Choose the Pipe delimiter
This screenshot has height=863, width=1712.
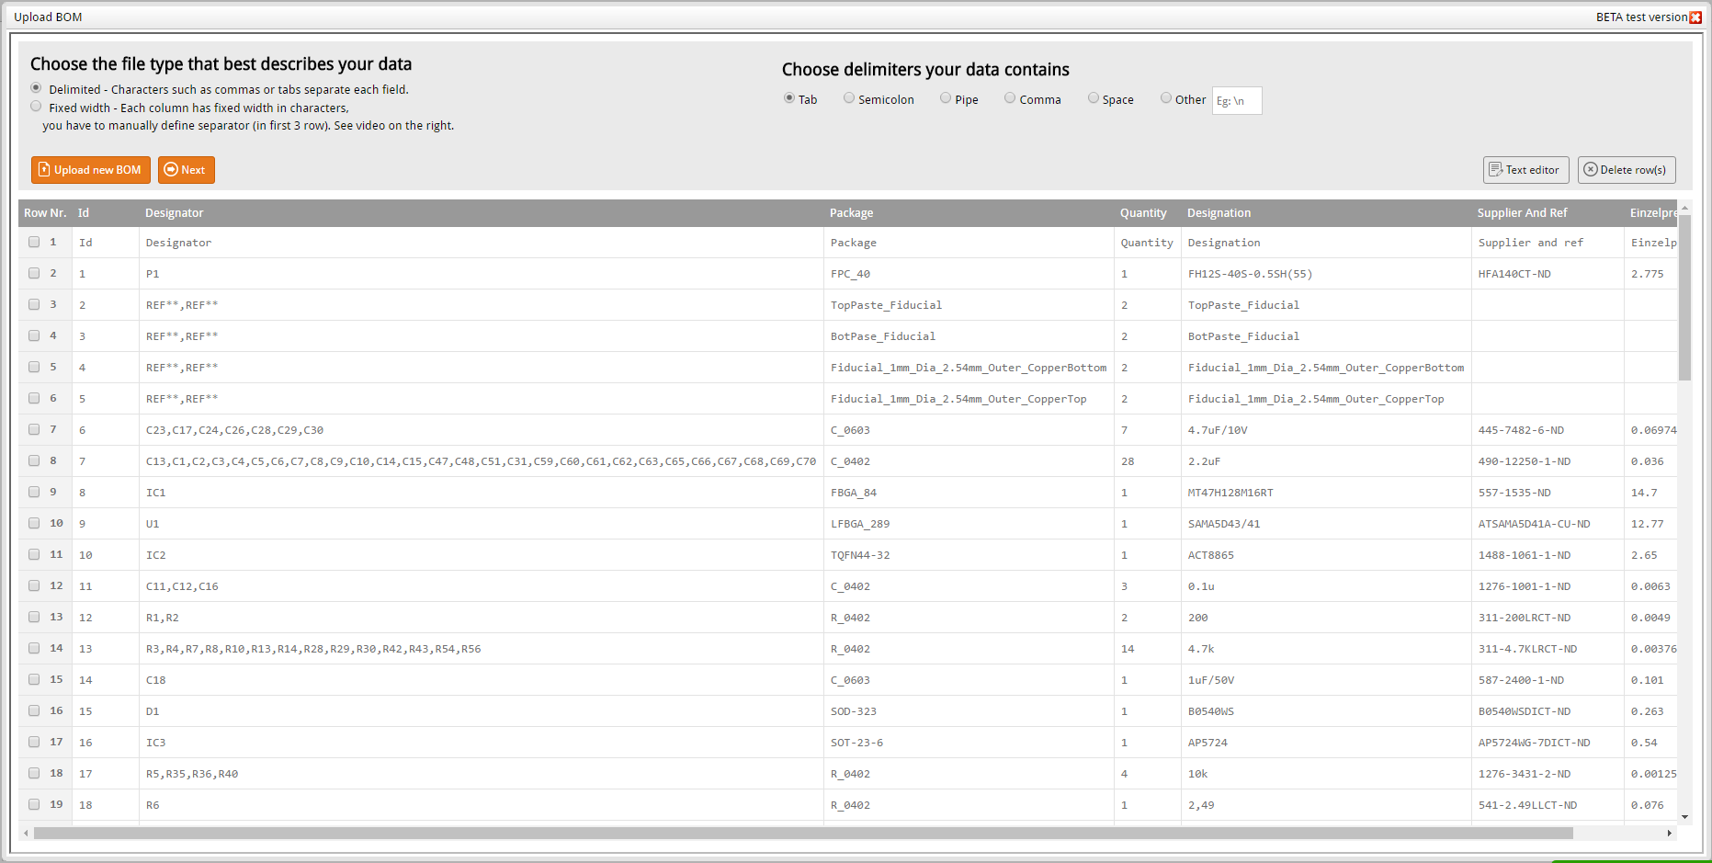[x=946, y=98]
